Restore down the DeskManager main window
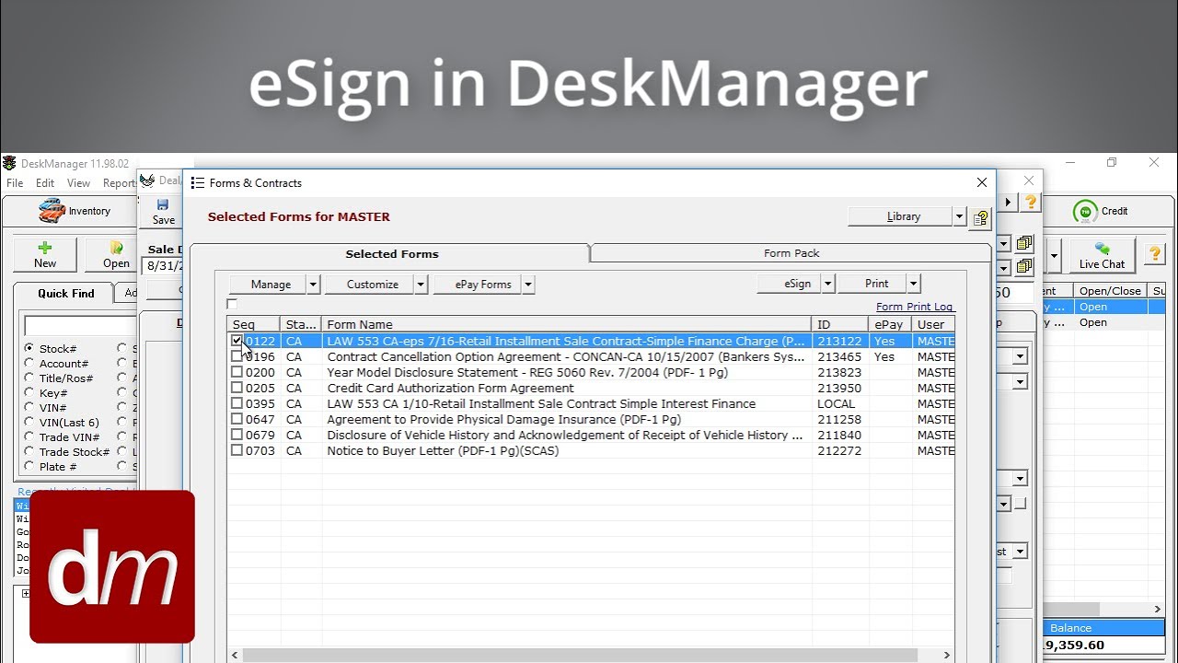Screen dimensions: 1178x663 pos(1112,163)
